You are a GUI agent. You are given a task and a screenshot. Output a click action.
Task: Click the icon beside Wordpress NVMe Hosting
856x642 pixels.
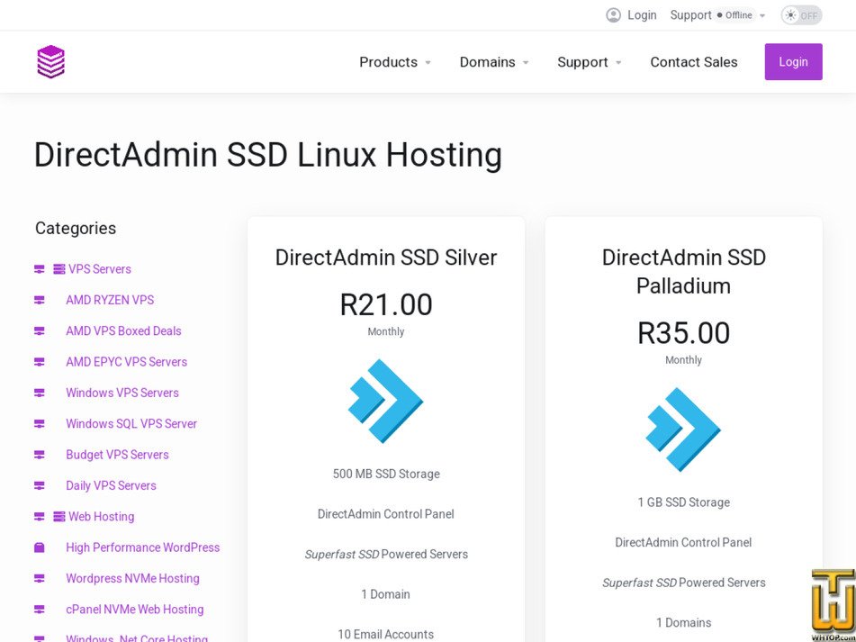40,579
